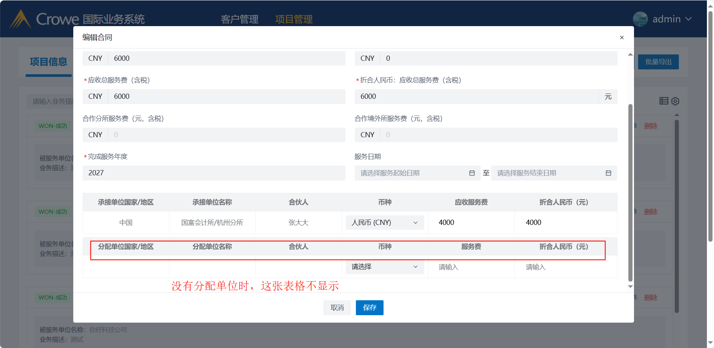Expand the admin account dropdown arrow
The image size is (714, 348).
coord(689,19)
